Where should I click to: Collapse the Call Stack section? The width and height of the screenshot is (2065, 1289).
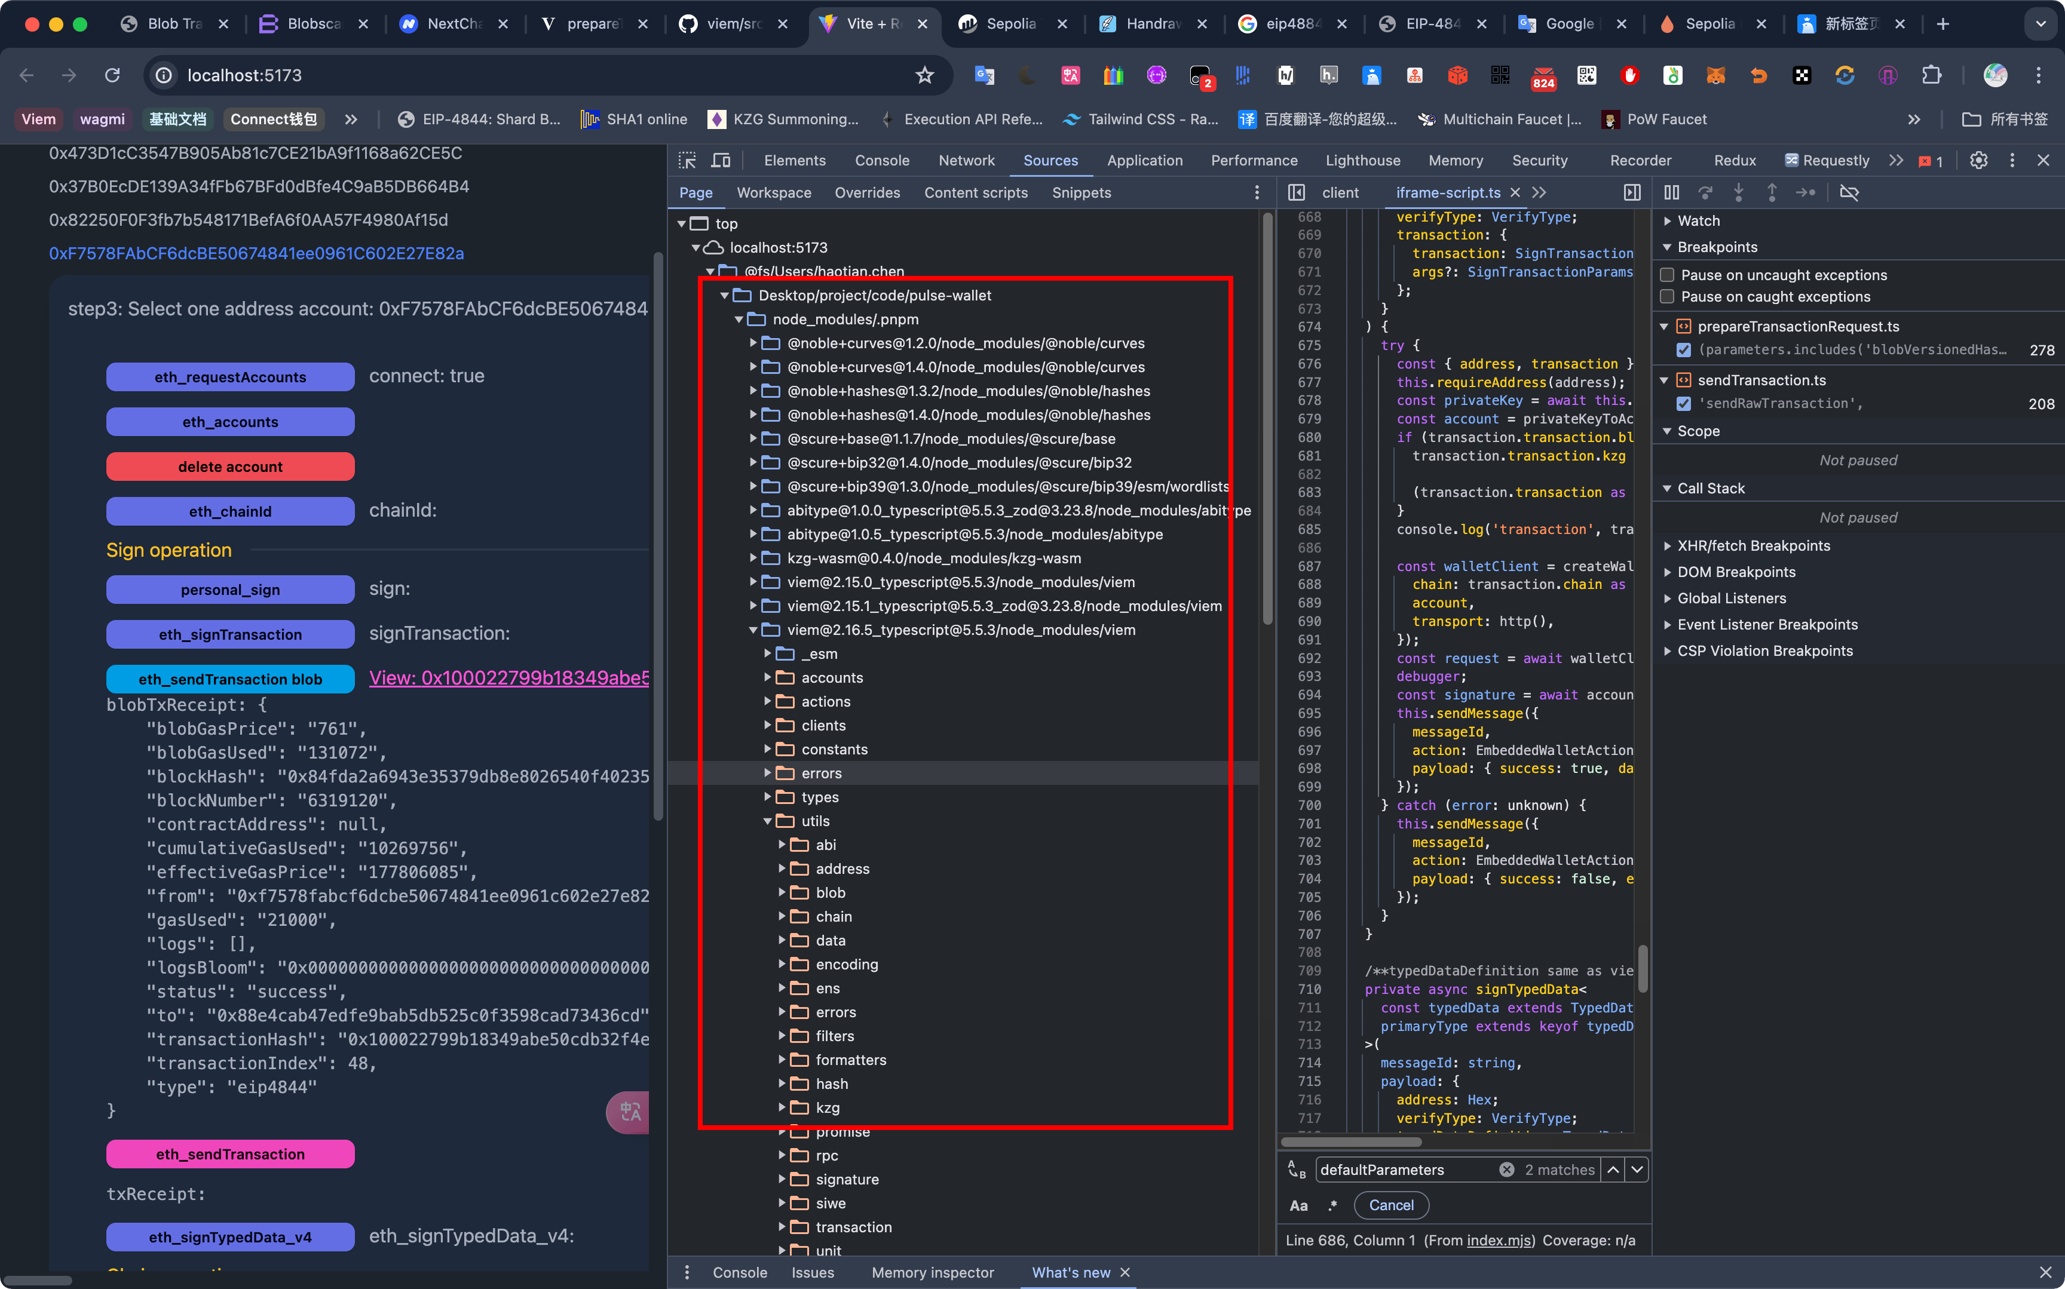coord(1668,489)
